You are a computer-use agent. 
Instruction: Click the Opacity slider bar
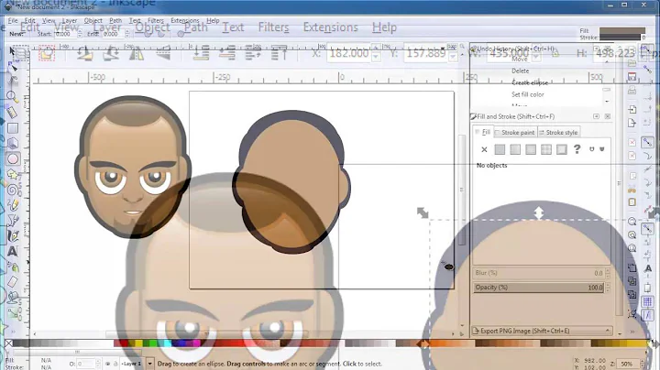coord(539,288)
